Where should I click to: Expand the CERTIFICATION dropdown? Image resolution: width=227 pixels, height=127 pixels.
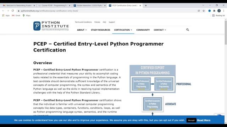coord(123,30)
